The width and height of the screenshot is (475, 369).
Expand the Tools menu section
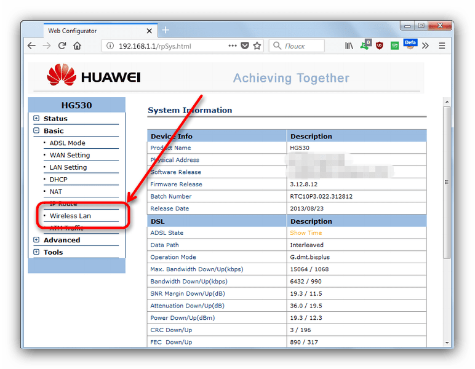[36, 252]
